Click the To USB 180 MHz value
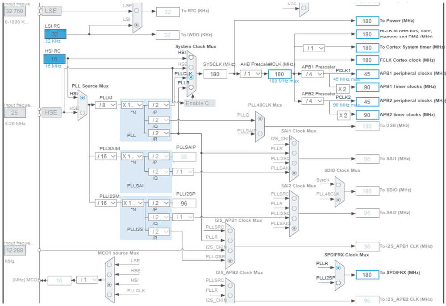 point(367,126)
